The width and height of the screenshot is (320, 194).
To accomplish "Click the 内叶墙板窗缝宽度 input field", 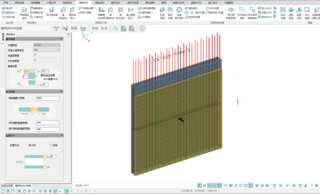I will click(x=48, y=123).
